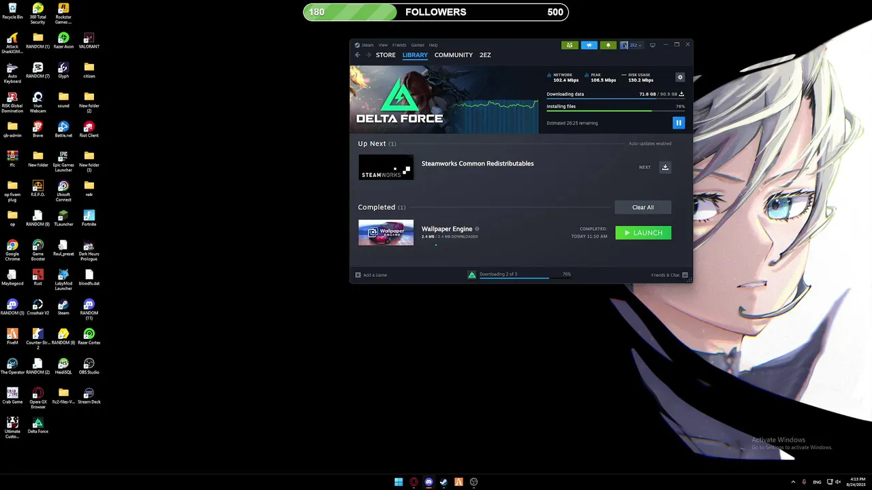The width and height of the screenshot is (872, 490).
Task: Click the Wallpaper Engine info icon
Action: tap(477, 229)
